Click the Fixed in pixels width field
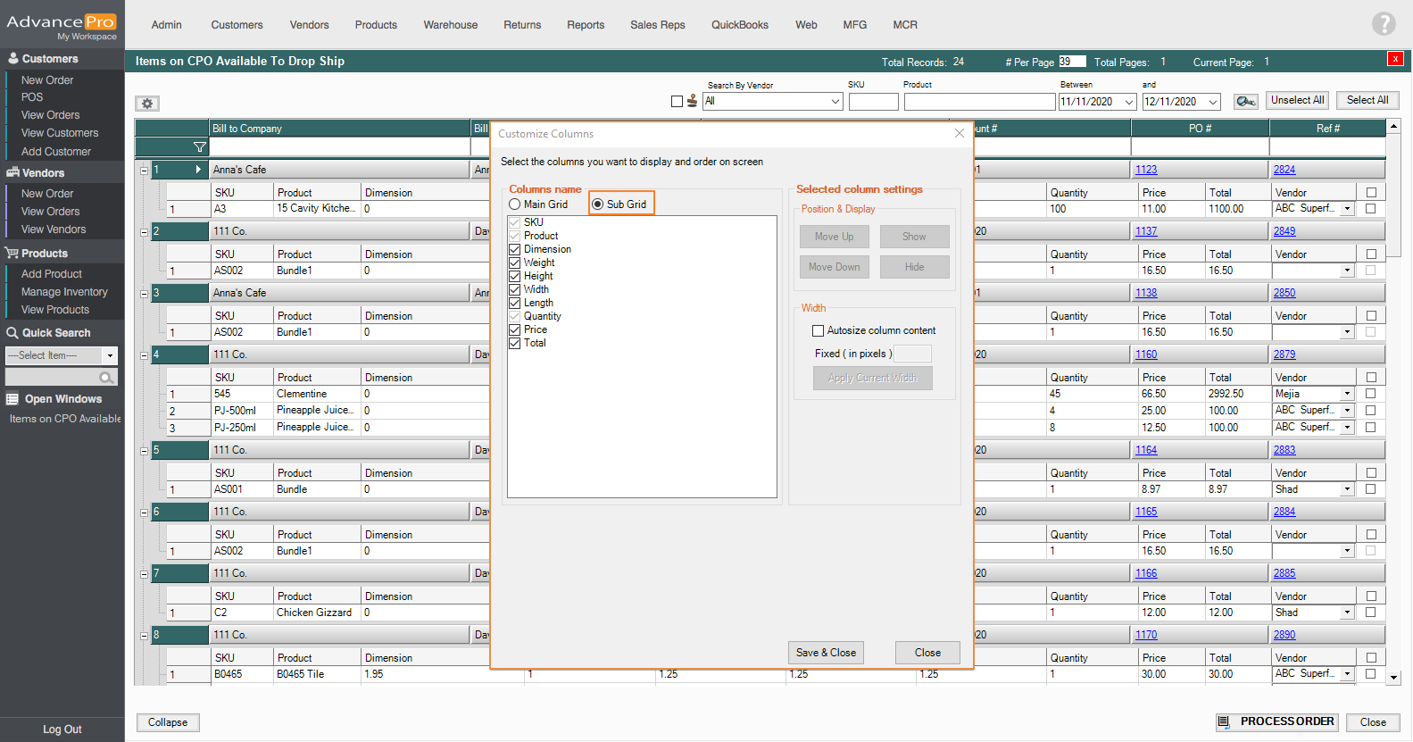The image size is (1413, 742). (912, 354)
